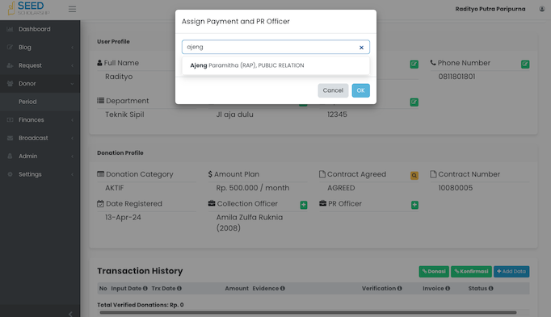Click the Finances chevron arrow
Screen dimensions: 551x317
point(72,120)
